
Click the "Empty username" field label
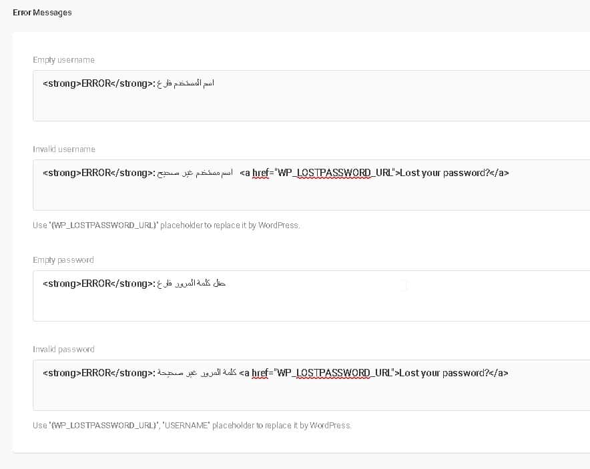pos(63,60)
